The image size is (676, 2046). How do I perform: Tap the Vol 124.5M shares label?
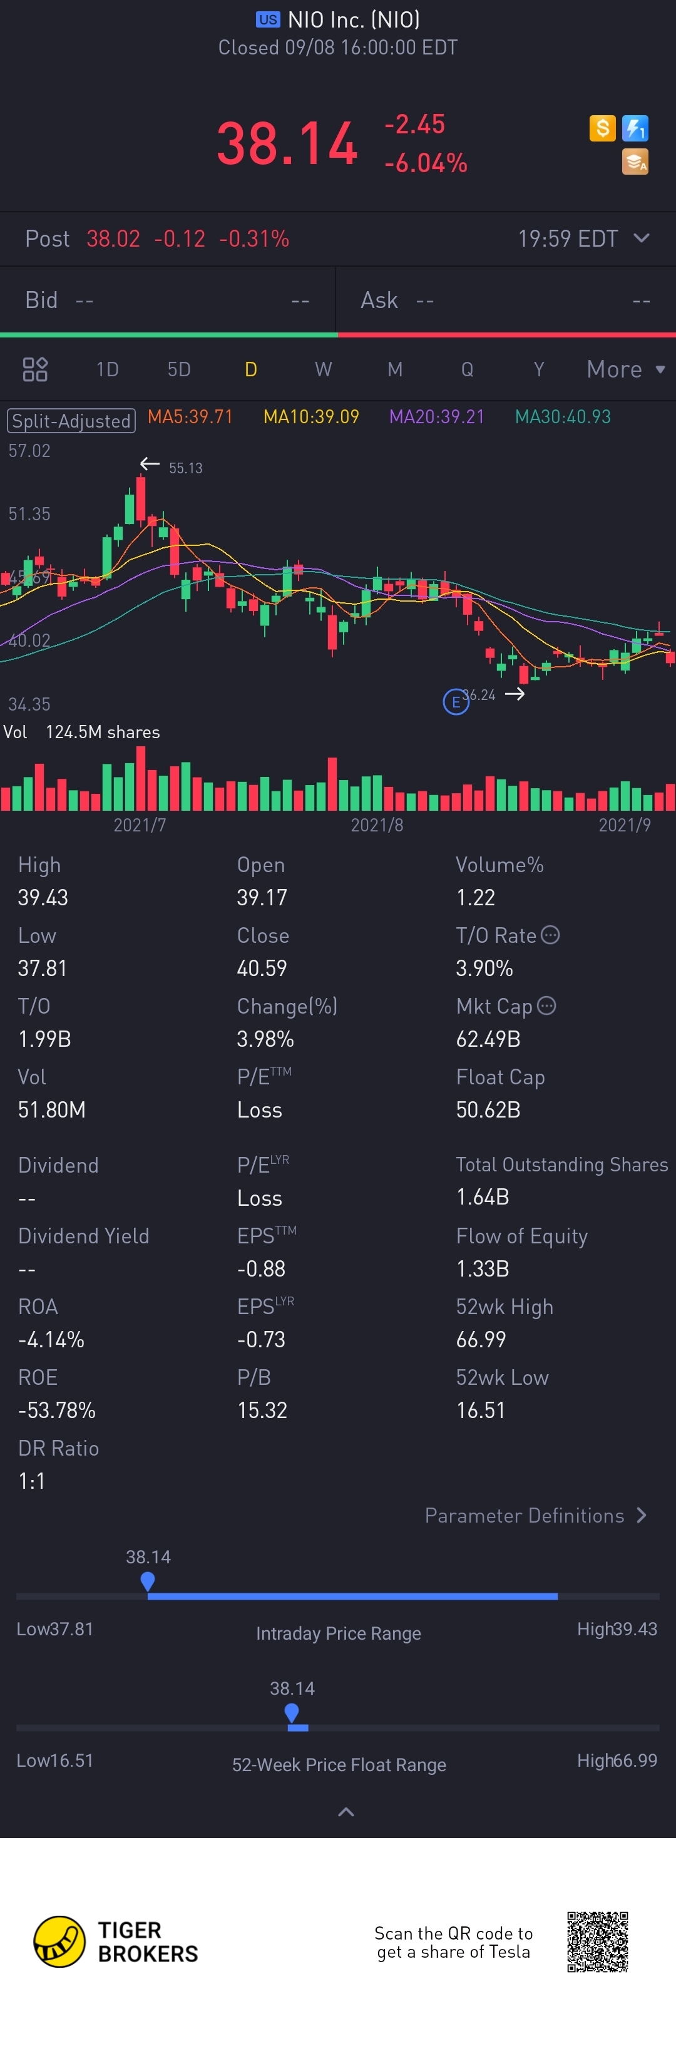point(82,733)
